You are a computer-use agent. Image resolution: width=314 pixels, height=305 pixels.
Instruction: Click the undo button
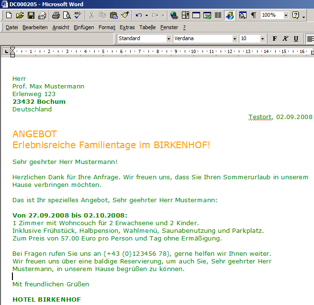click(139, 15)
